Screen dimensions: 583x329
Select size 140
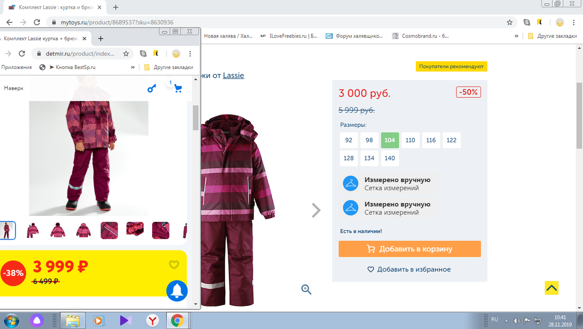point(390,158)
